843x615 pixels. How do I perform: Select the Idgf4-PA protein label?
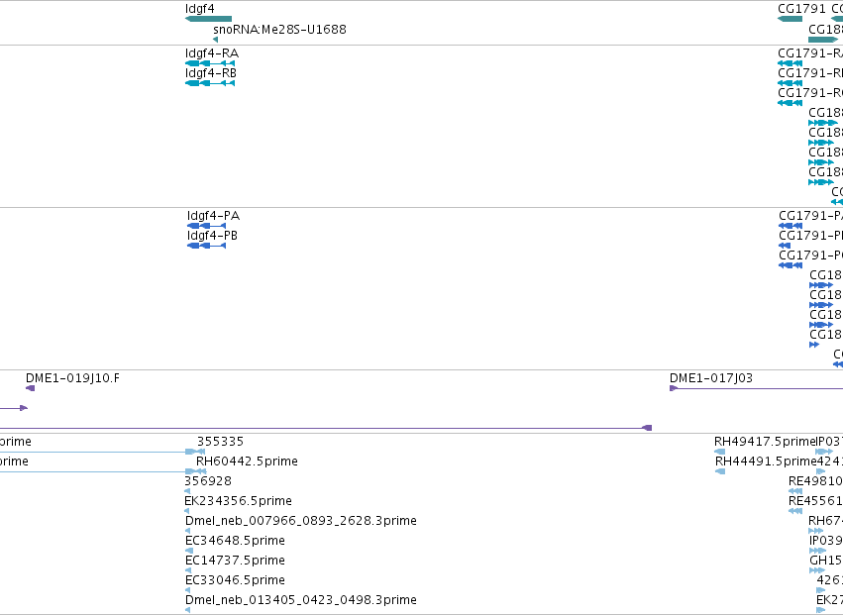coord(213,216)
